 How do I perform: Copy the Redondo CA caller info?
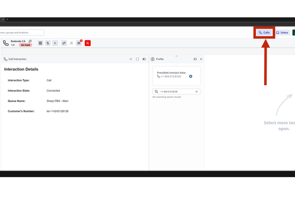pos(30,41)
